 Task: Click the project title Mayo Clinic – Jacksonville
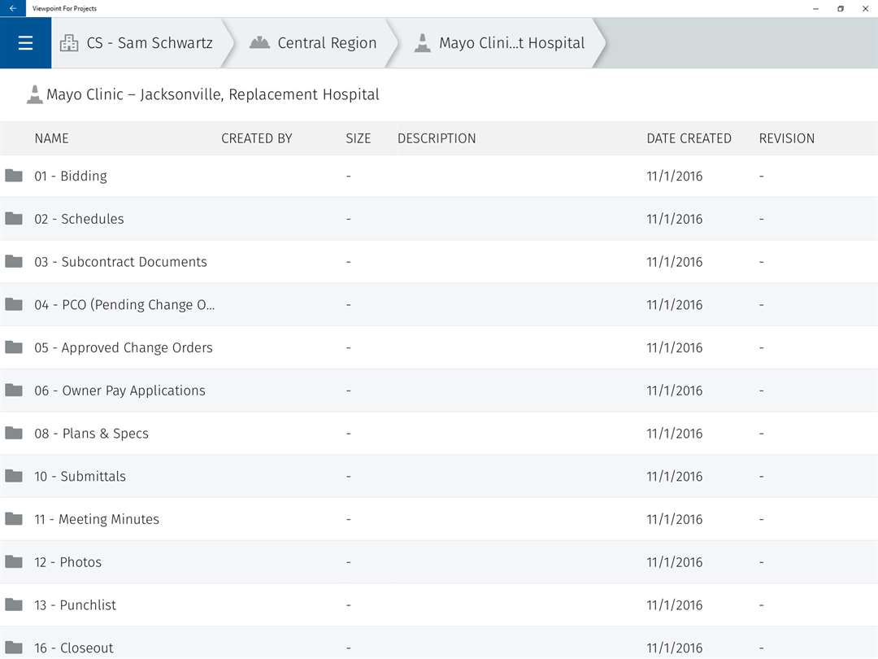coord(213,94)
